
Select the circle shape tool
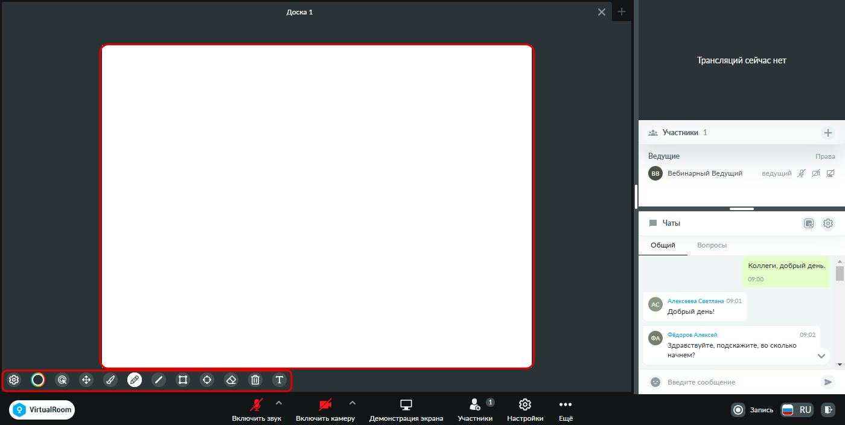click(207, 380)
